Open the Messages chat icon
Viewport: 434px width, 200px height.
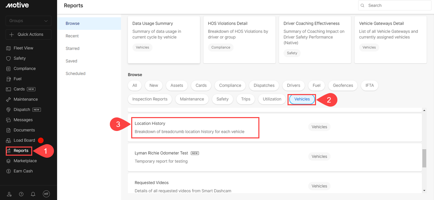(x=8, y=120)
